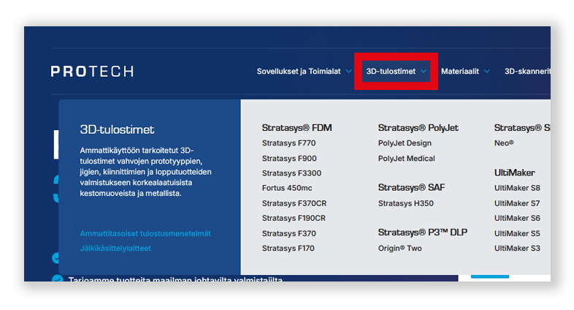Go to Stratasys F3300 page
Viewport: 574px width, 310px height.
291,173
